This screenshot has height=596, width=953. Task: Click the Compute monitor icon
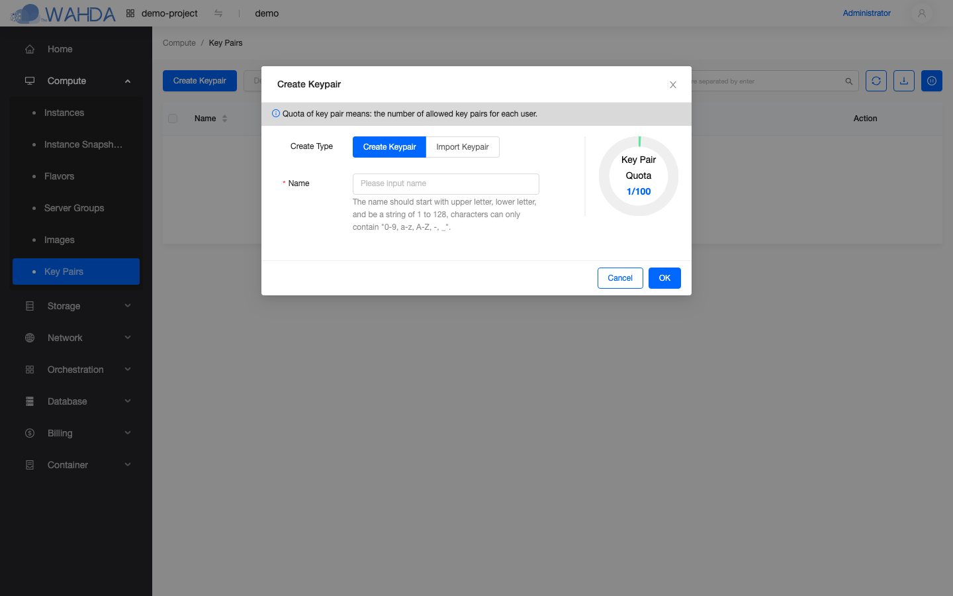(x=30, y=81)
